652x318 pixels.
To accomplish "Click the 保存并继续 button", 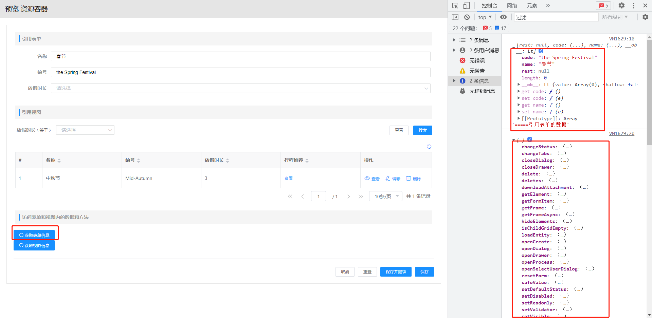I will click(396, 272).
